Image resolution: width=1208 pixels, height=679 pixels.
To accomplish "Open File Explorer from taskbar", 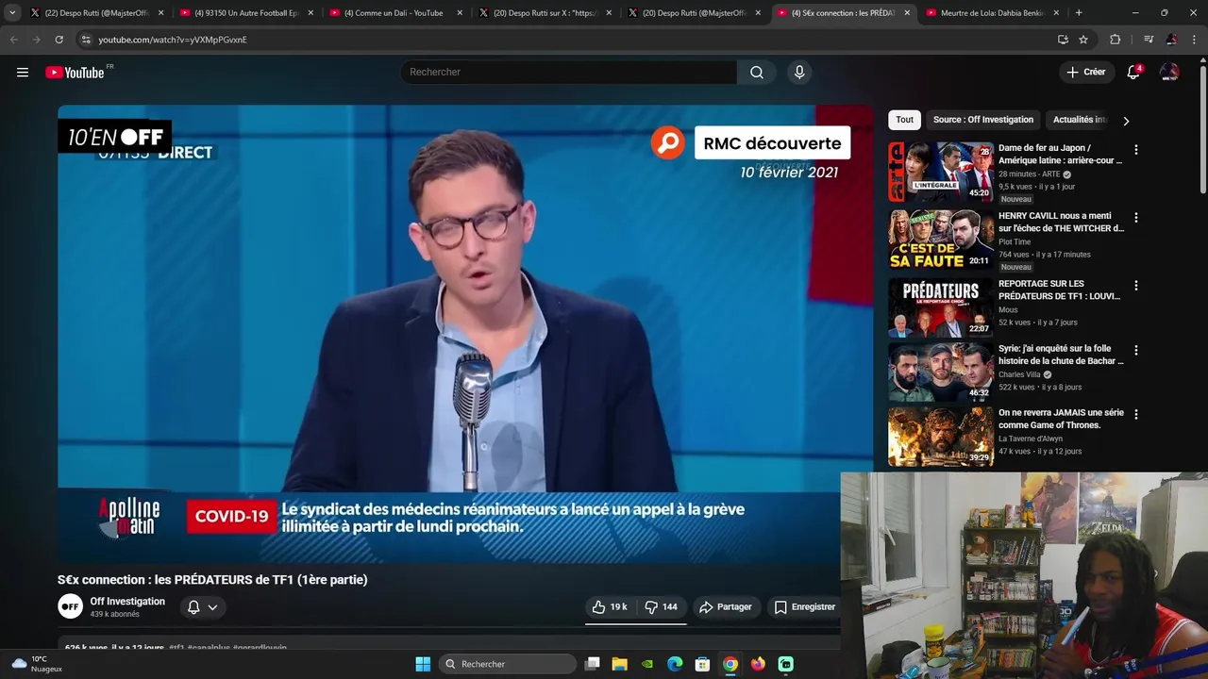I will [x=619, y=664].
